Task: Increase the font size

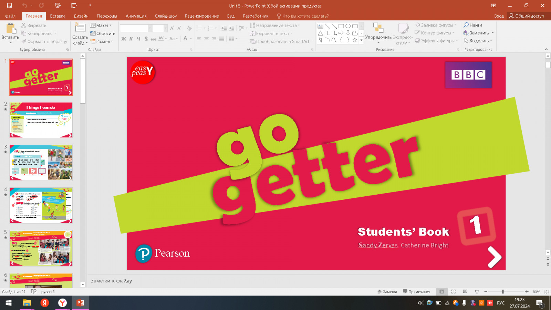Action: click(172, 28)
